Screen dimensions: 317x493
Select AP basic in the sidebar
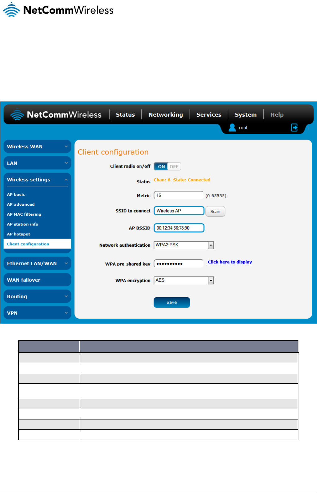[16, 195]
